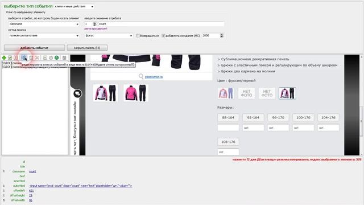Click the diamond-in-circle toolbar icon
The width and height of the screenshot is (364, 205).
pyautogui.click(x=51, y=58)
